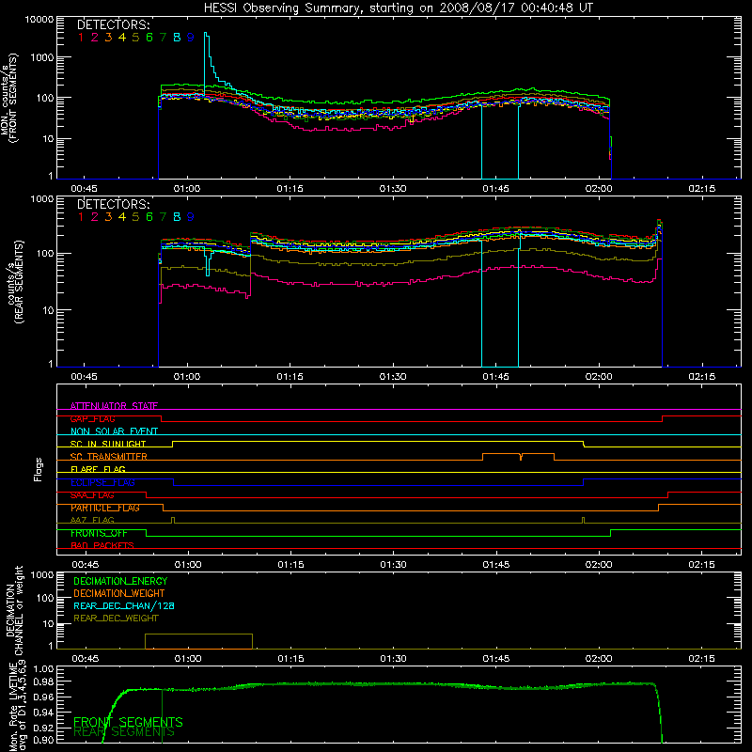752x752 pixels.
Task: Click the REAR_DEC_WEIGHT legend label
Action: (116, 619)
